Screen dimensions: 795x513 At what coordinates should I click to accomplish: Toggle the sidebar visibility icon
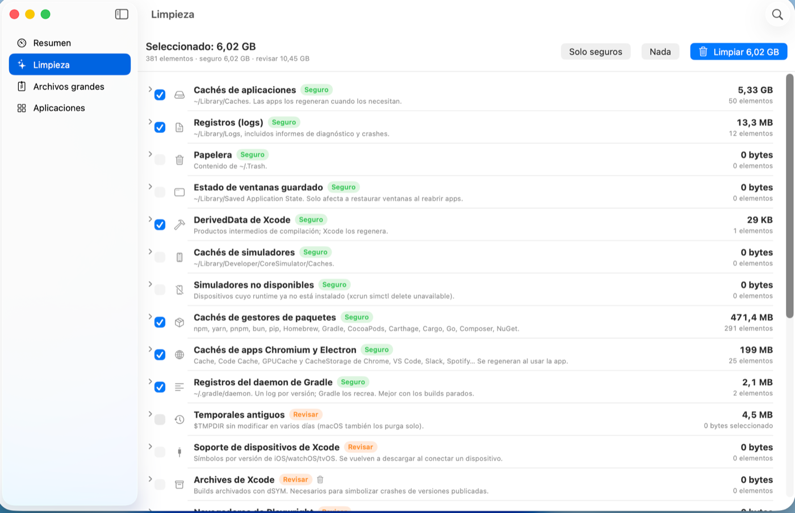point(122,14)
